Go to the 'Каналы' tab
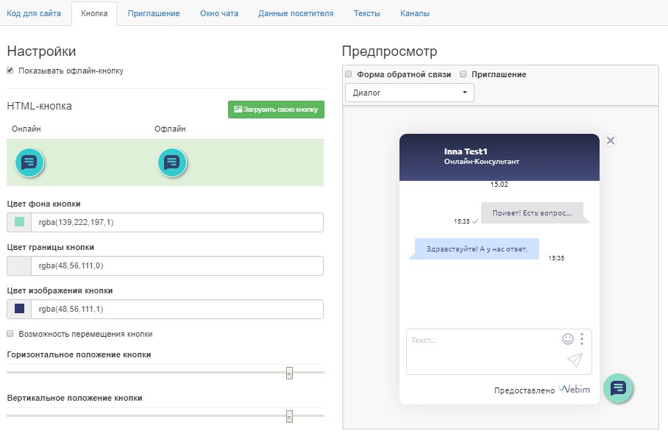The image size is (668, 436). (415, 14)
